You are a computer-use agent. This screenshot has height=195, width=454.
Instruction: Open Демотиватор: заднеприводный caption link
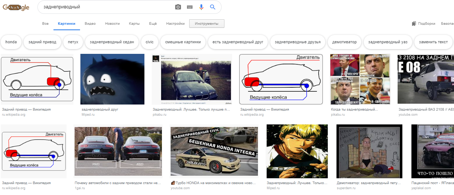[x=369, y=183]
